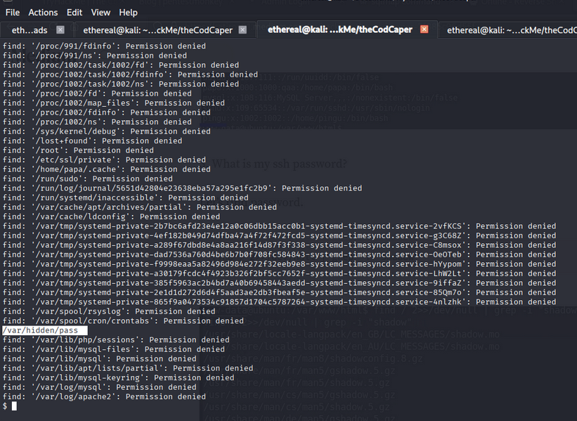The width and height of the screenshot is (577, 421).
Task: Open the View menu
Action: 101,13
